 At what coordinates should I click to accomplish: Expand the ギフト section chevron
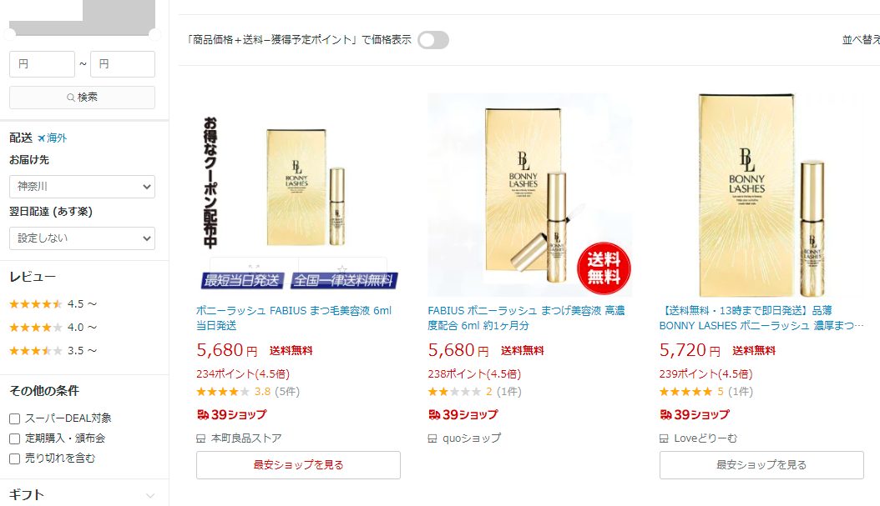(149, 496)
